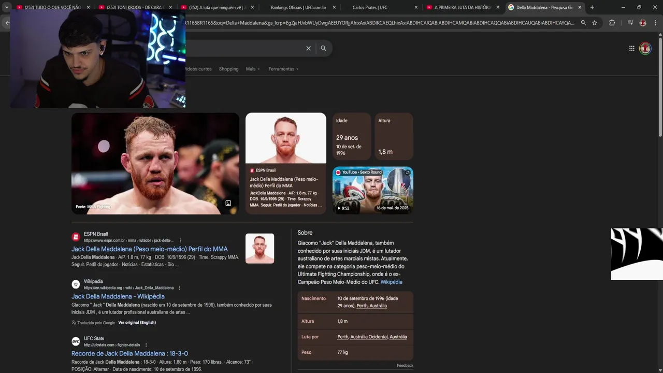Click Ver original (English) link
Viewport: 663px width, 373px height.
137,323
